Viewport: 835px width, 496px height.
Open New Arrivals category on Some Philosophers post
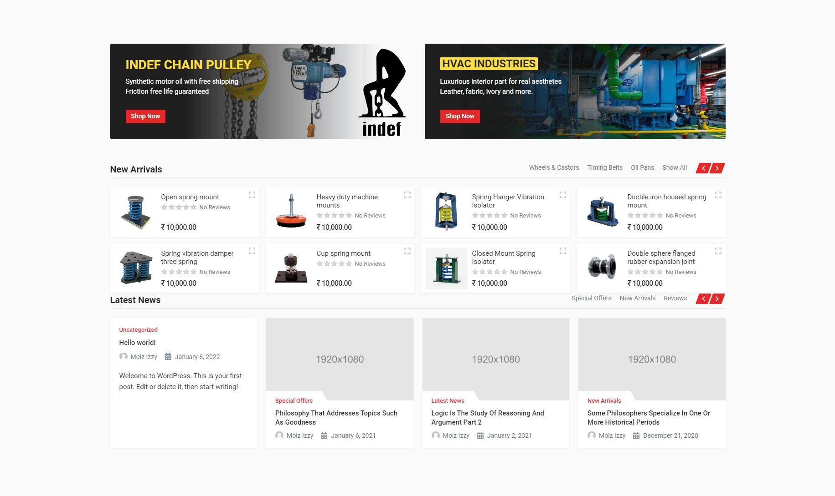(x=604, y=401)
